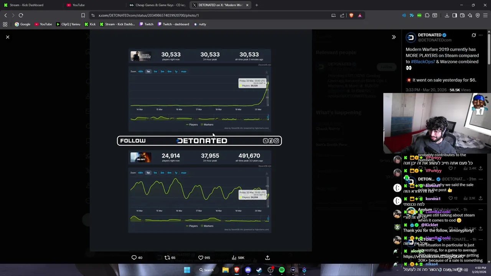This screenshot has width=491, height=276.
Task: Open Grok action icon beside DETONATED header
Action: point(474,35)
